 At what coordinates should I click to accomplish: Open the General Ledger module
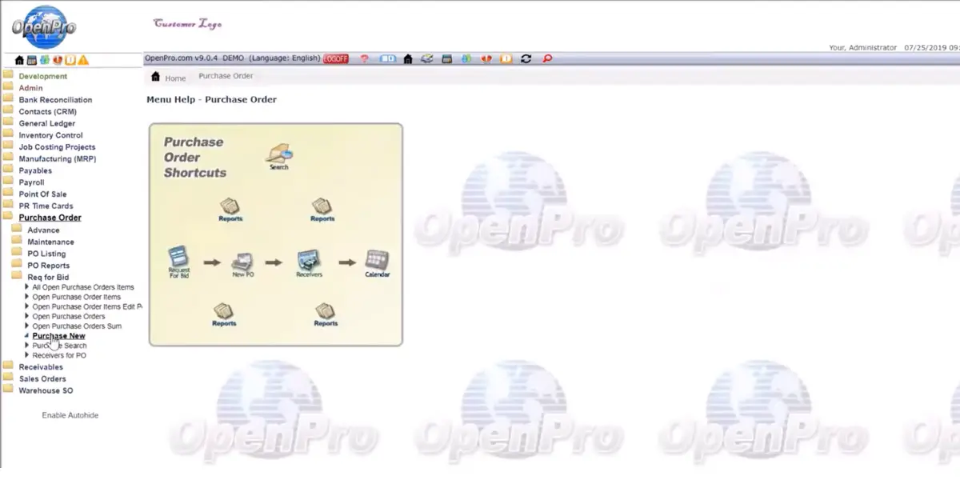(47, 124)
